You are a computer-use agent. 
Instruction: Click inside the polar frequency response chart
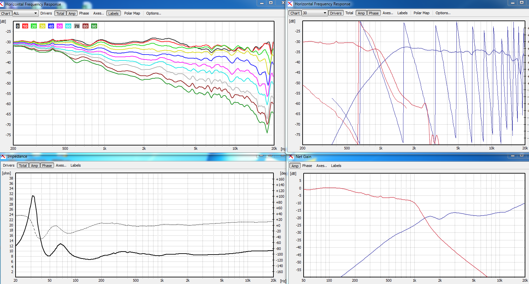[x=144, y=83]
